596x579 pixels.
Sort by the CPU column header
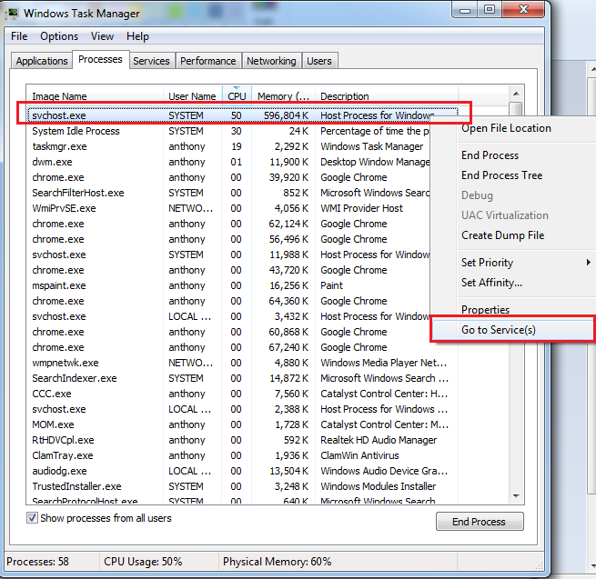(237, 96)
